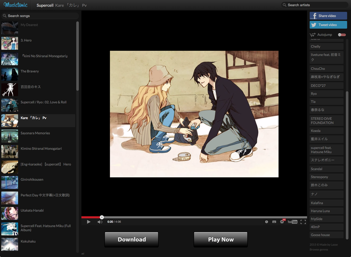The width and height of the screenshot is (351, 257).
Task: Play Supercell Feat. Hatsune Miku (Full Album)
Action: pos(38,229)
